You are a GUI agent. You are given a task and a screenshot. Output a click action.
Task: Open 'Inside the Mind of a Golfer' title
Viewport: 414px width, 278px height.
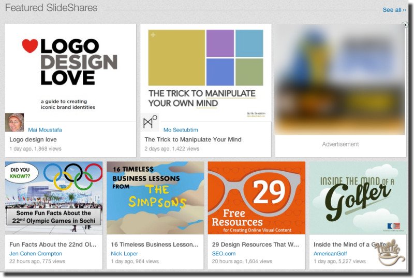coord(350,244)
